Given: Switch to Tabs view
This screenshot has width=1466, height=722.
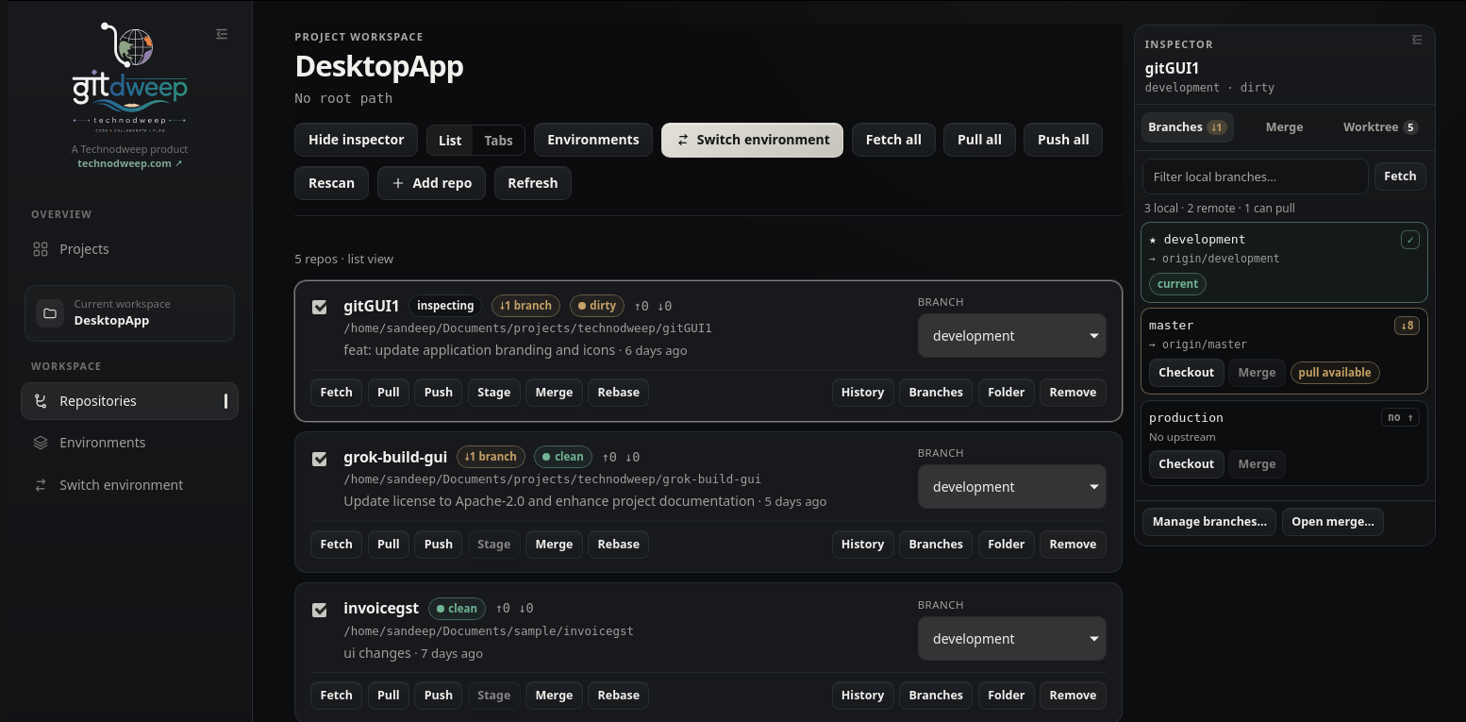Looking at the screenshot, I should point(498,141).
